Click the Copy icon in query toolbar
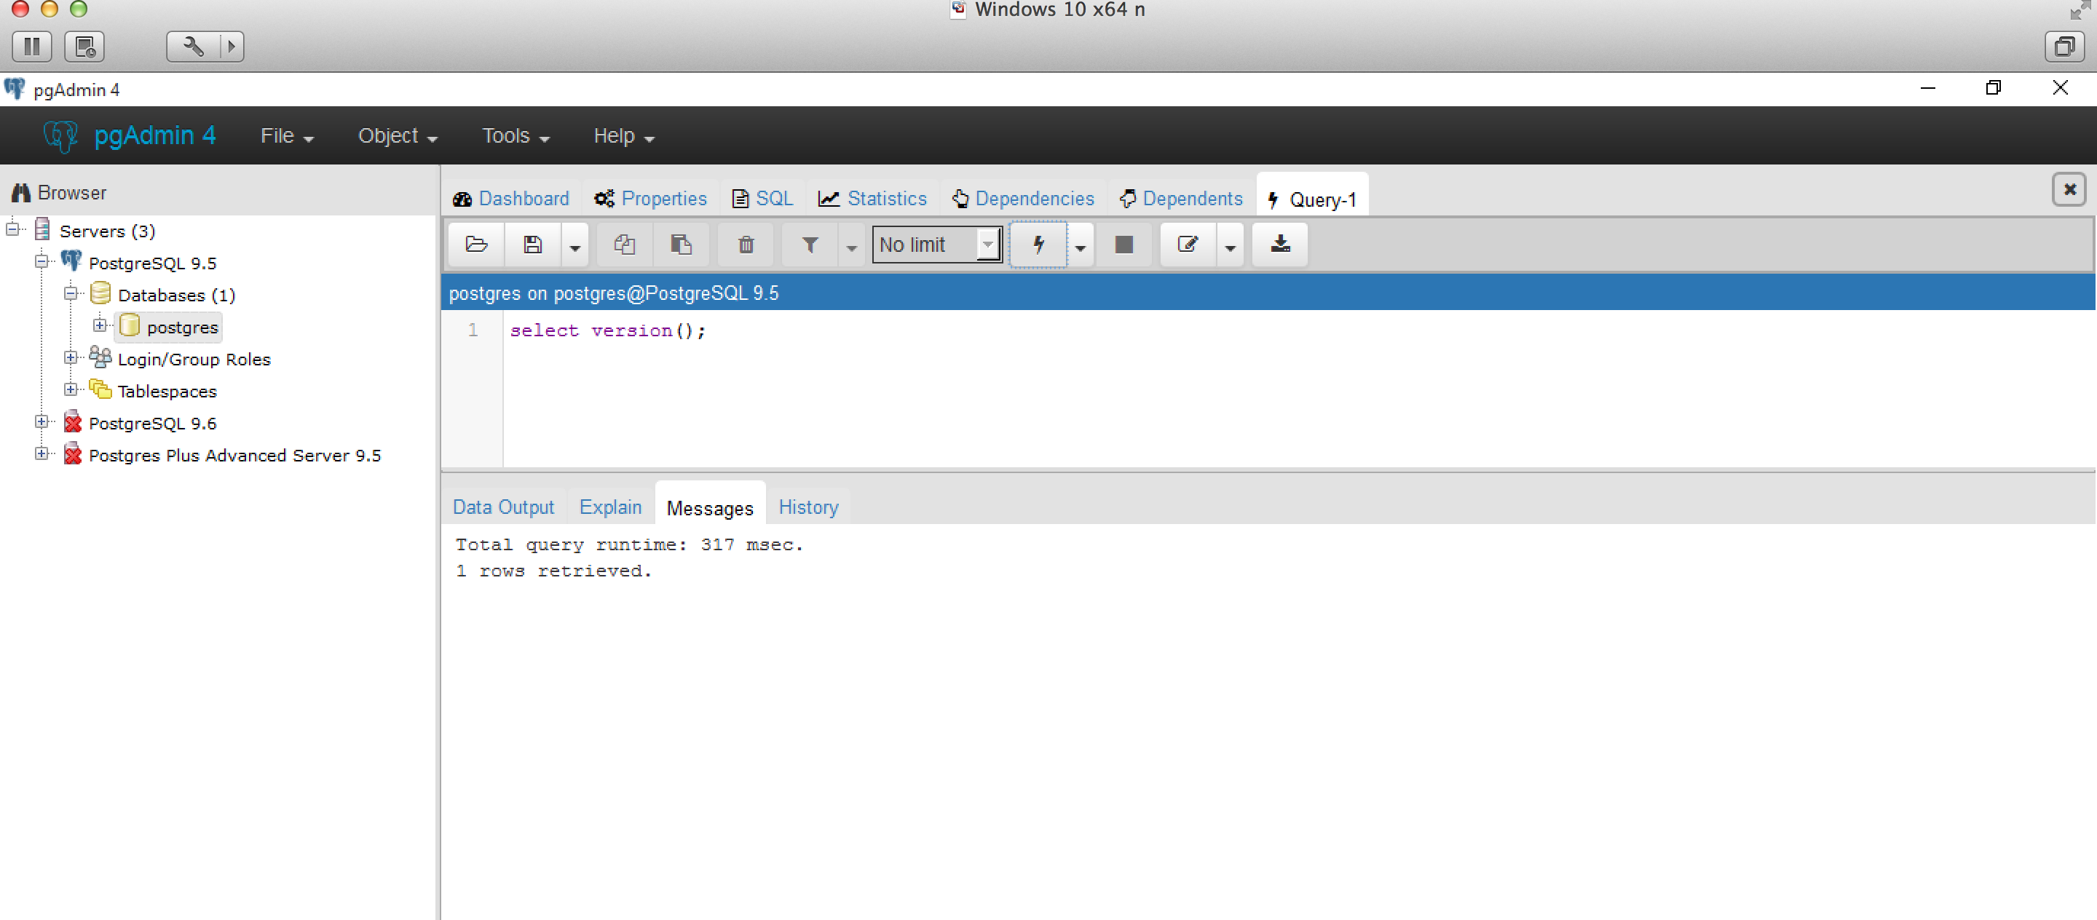Viewport: 2097px width, 920px height. tap(625, 244)
